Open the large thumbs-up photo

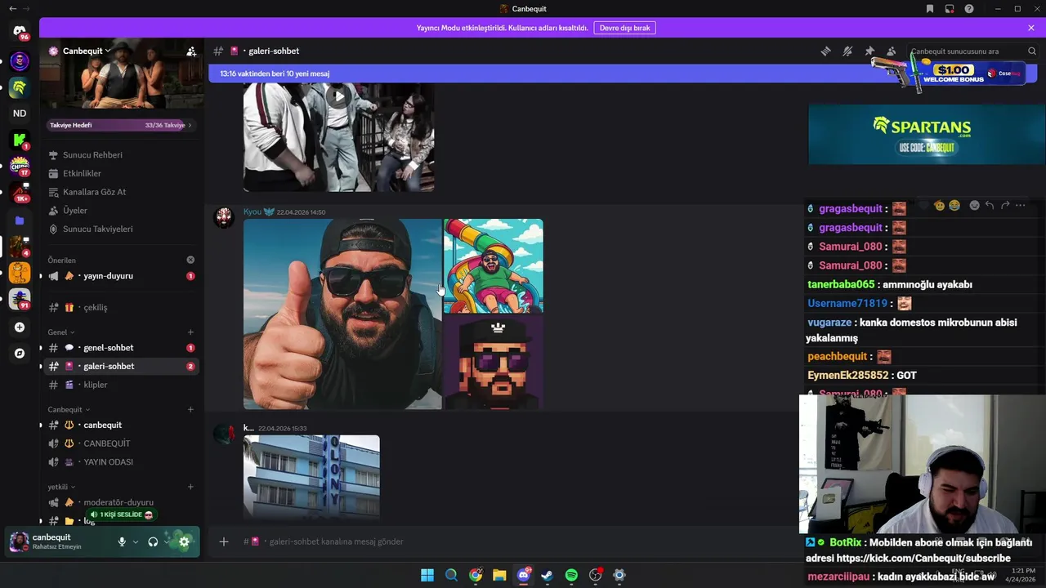pos(342,314)
